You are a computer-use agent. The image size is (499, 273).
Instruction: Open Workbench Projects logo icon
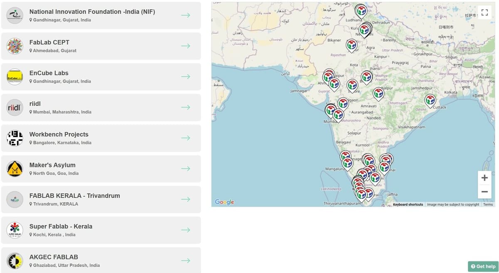pos(15,138)
